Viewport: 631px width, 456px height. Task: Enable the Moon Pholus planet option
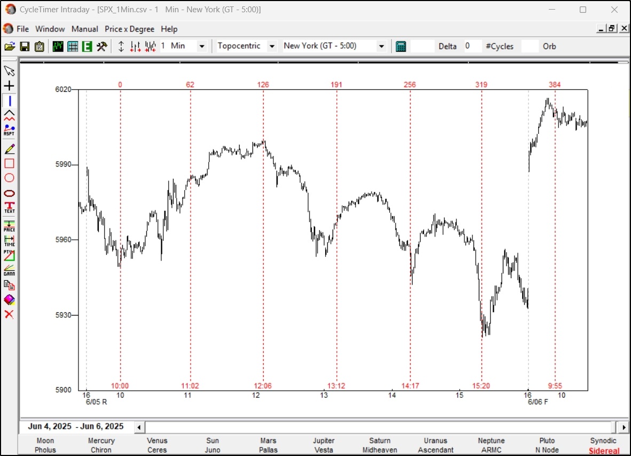(45, 444)
